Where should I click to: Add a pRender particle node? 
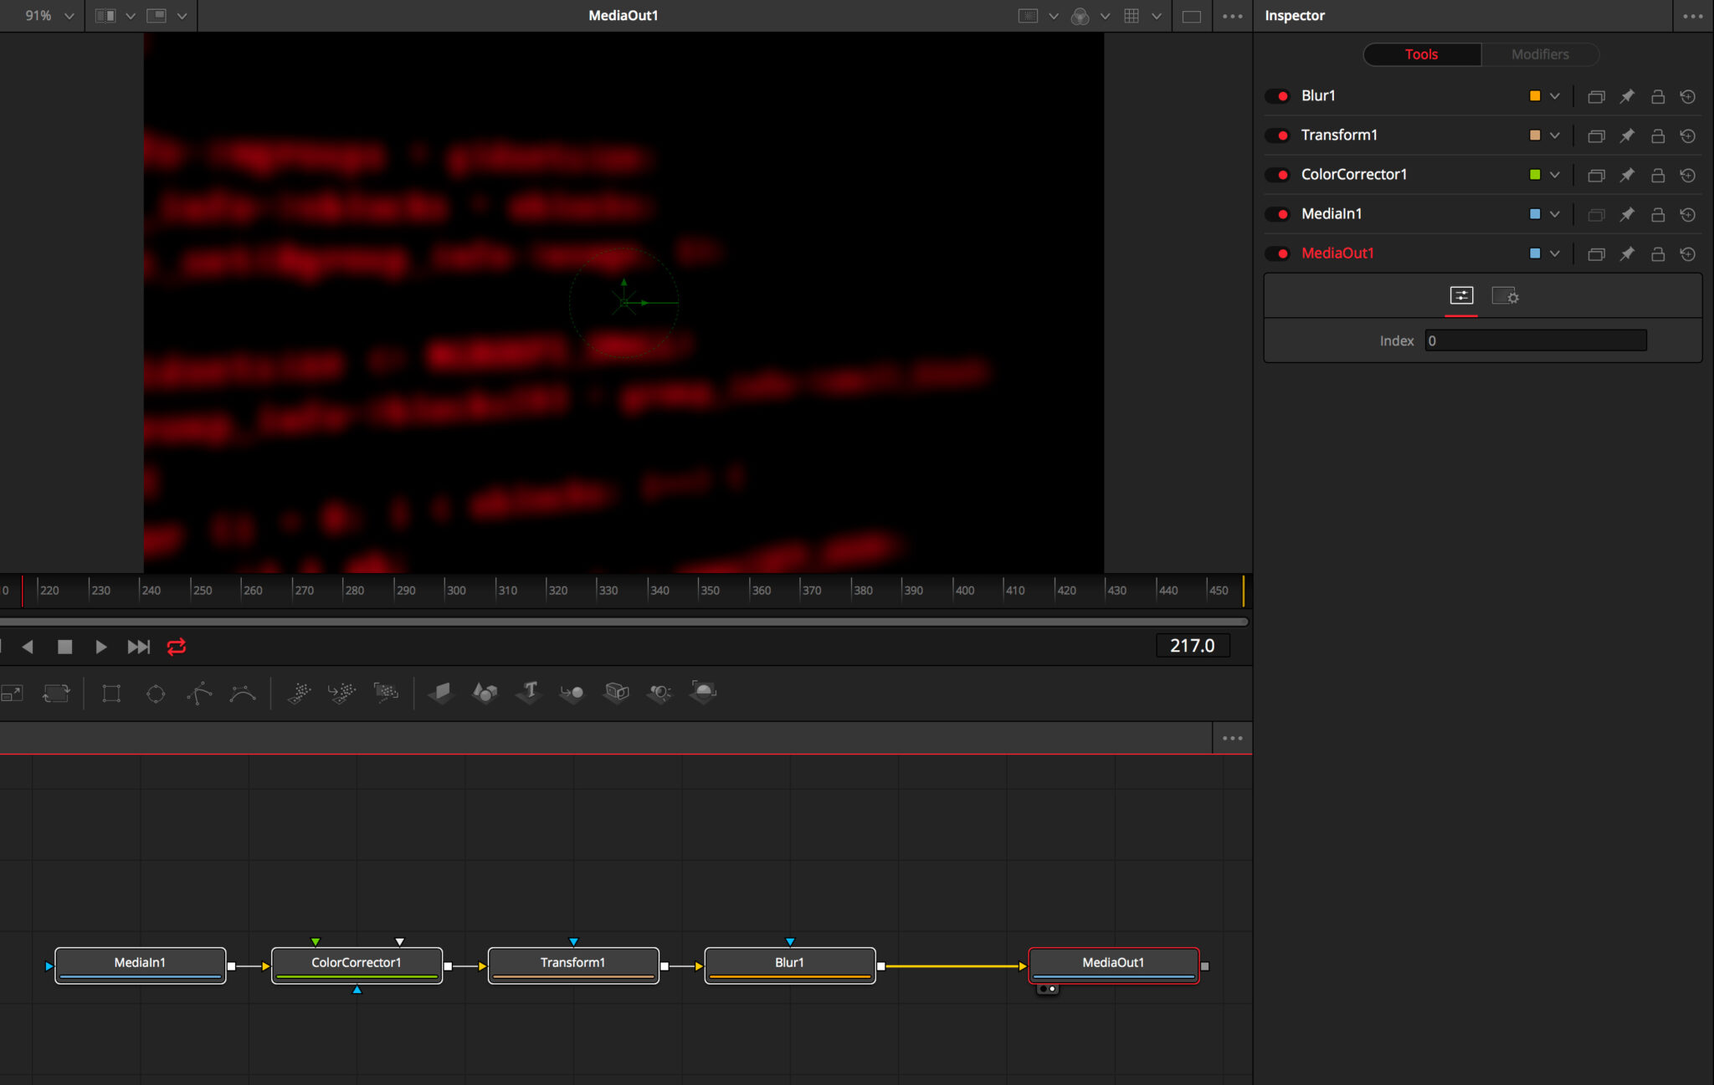point(386,693)
